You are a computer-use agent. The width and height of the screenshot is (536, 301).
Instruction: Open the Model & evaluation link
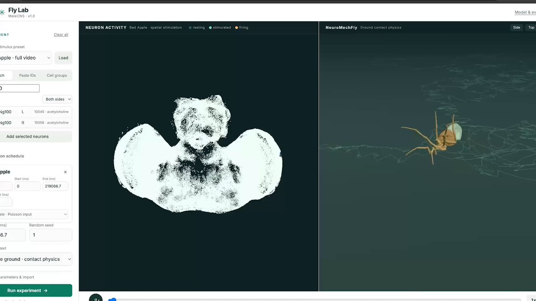[x=525, y=12]
